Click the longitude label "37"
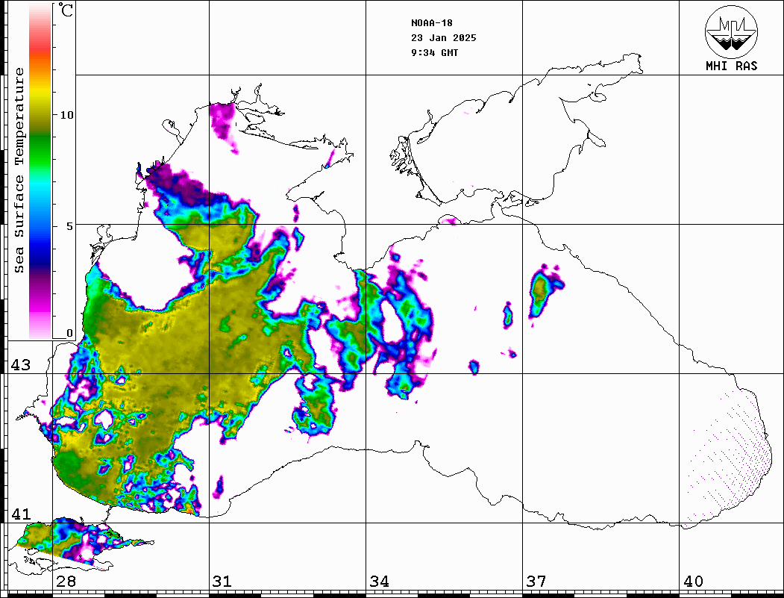 click(536, 581)
